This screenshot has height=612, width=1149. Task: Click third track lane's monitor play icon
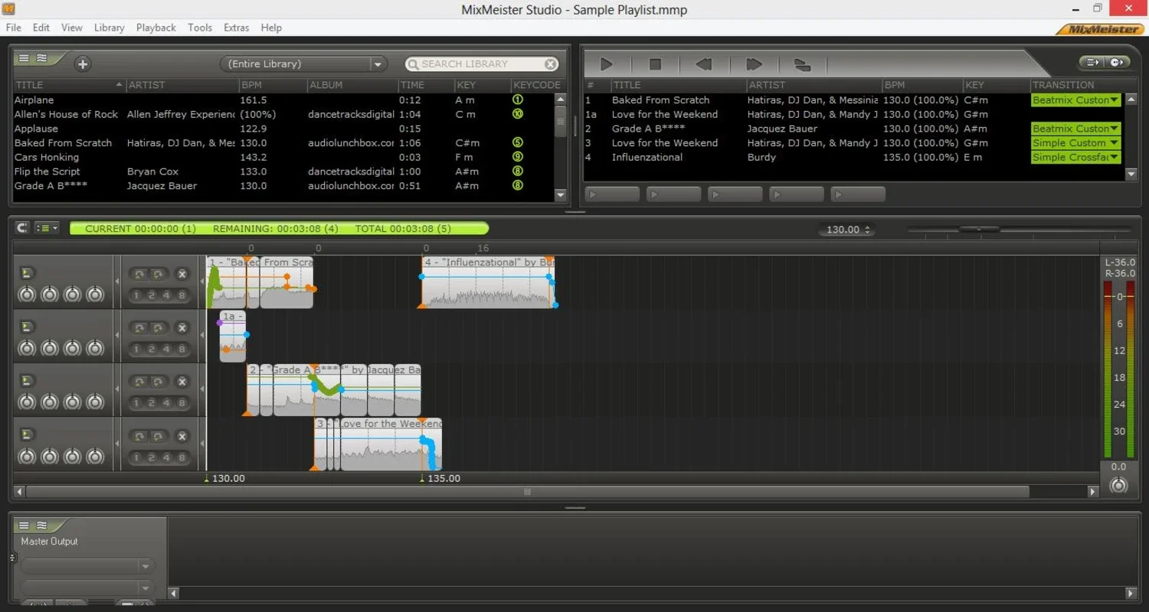click(27, 380)
